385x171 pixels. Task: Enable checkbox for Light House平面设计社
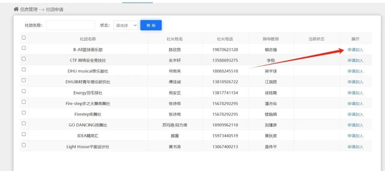[24, 145]
